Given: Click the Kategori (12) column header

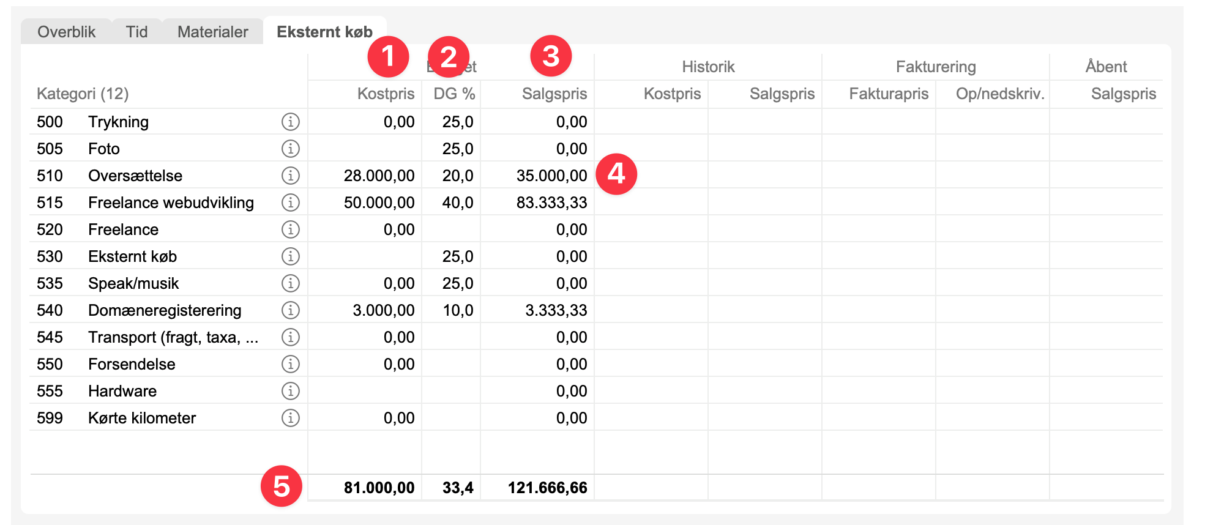Looking at the screenshot, I should [x=83, y=94].
